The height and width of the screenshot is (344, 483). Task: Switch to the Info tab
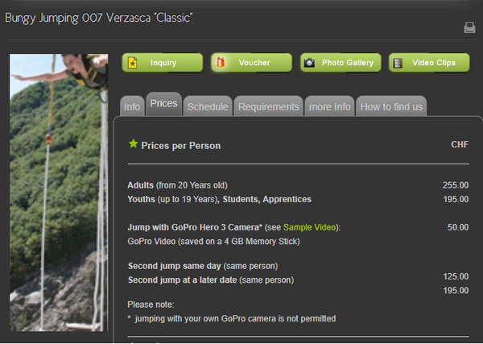[133, 106]
